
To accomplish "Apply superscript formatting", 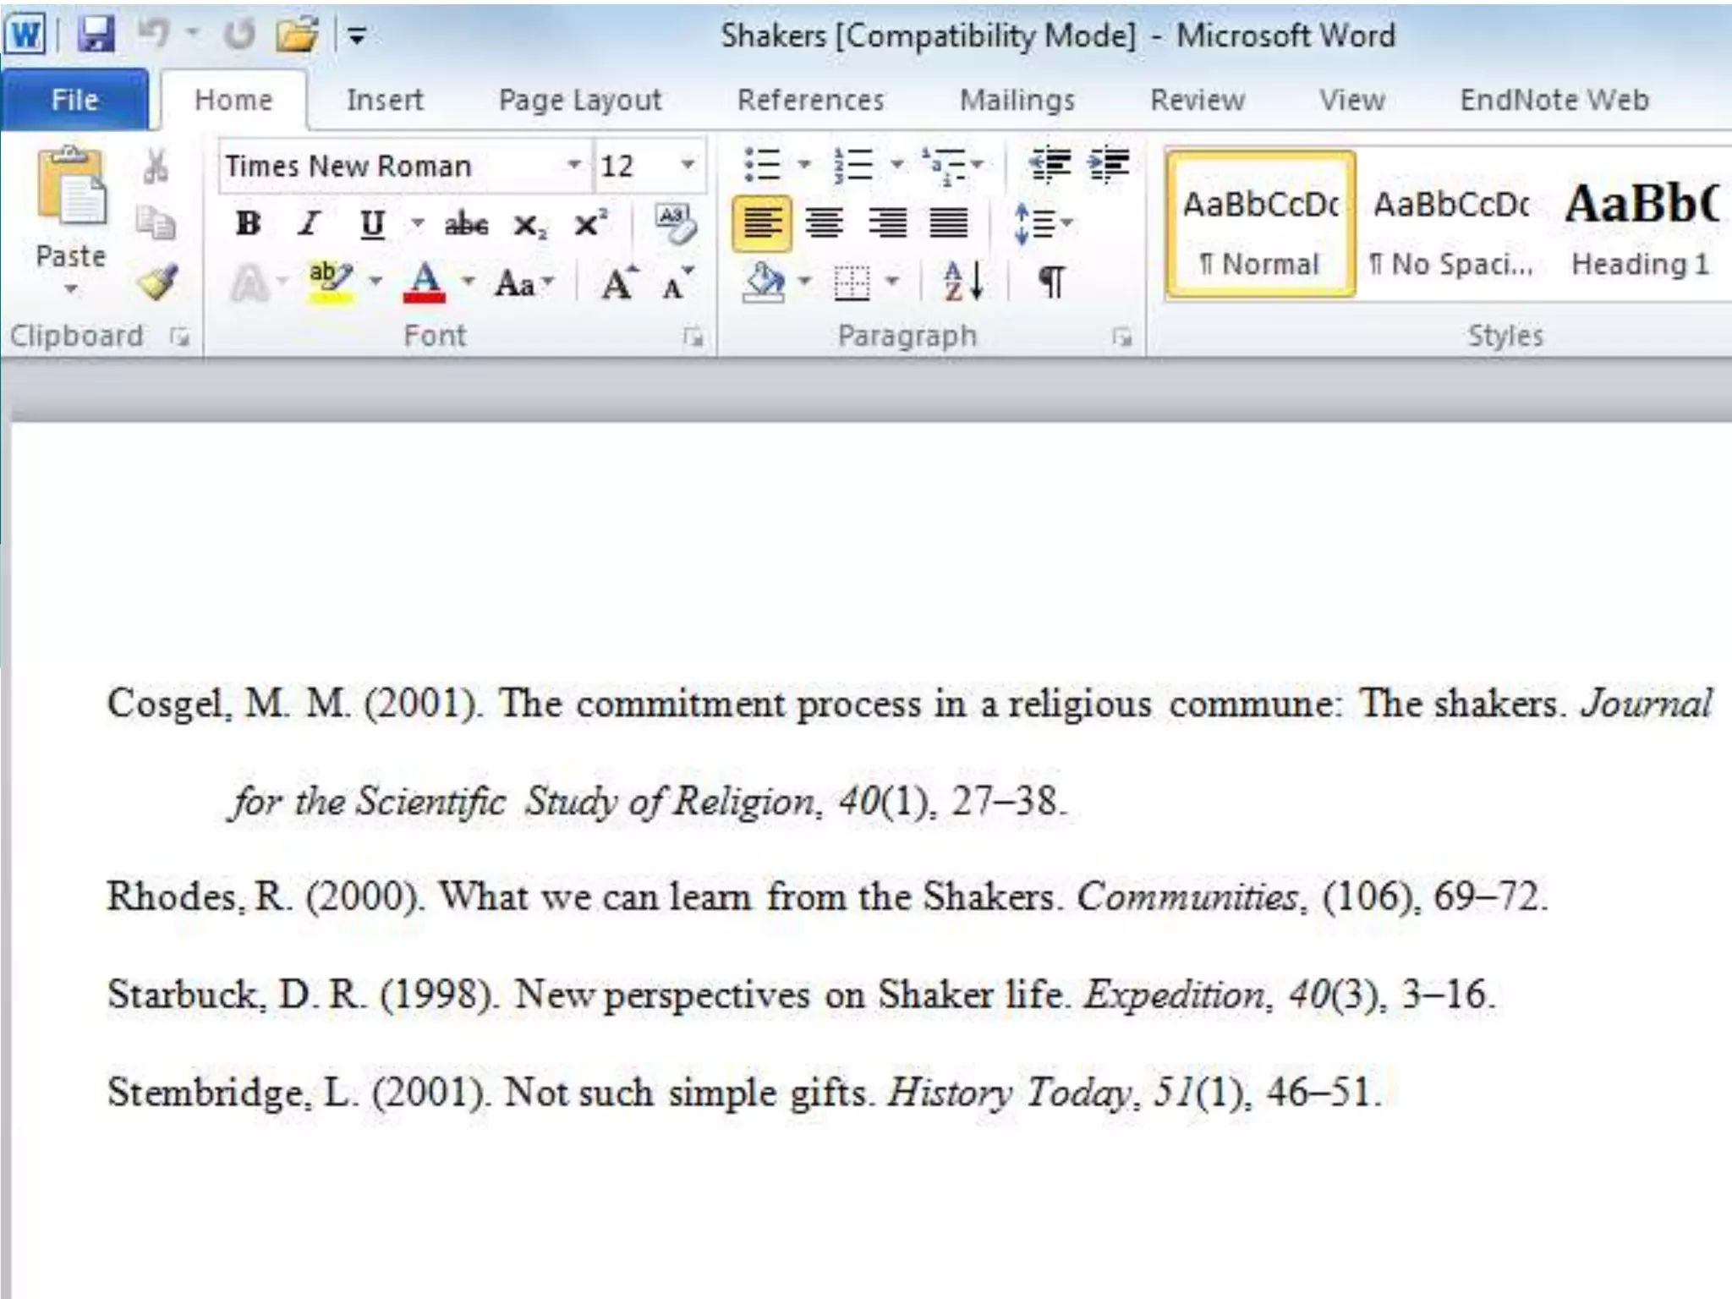I will point(589,225).
